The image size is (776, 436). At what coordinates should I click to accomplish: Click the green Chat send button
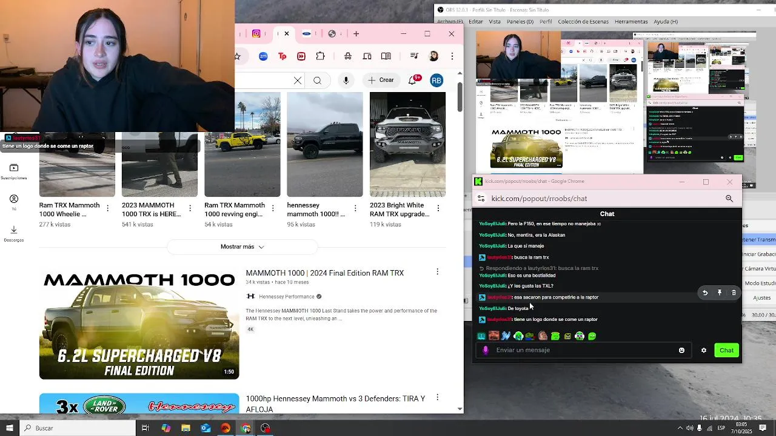[x=726, y=350]
